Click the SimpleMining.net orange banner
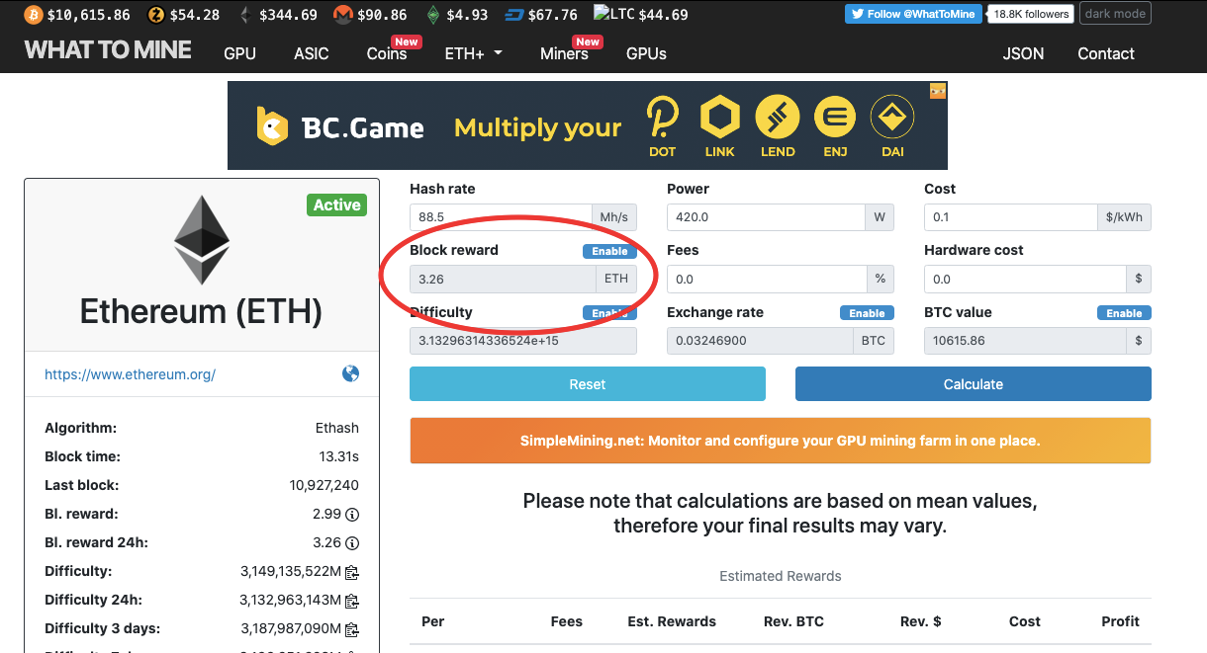The image size is (1207, 653). [x=781, y=441]
